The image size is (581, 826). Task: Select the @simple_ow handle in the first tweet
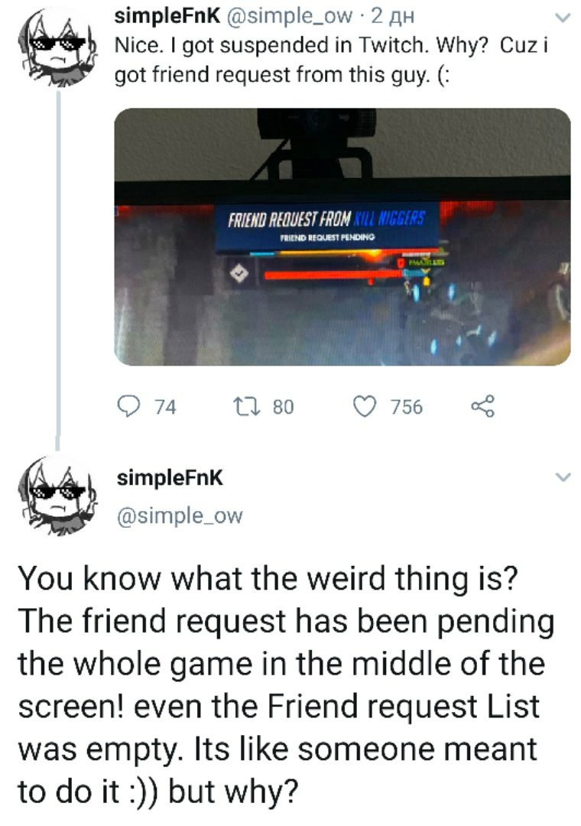click(x=289, y=17)
